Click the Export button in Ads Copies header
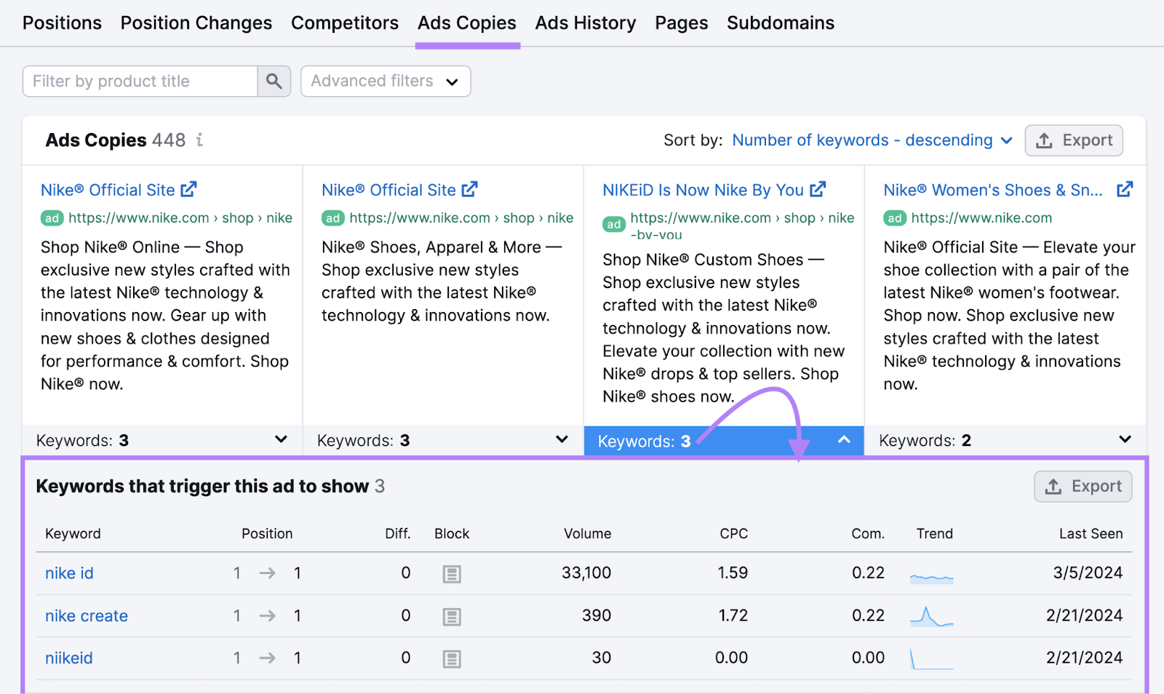The height and width of the screenshot is (694, 1164). [1074, 140]
